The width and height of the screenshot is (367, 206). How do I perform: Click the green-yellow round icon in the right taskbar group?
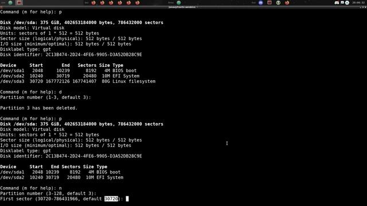pos(278,2)
